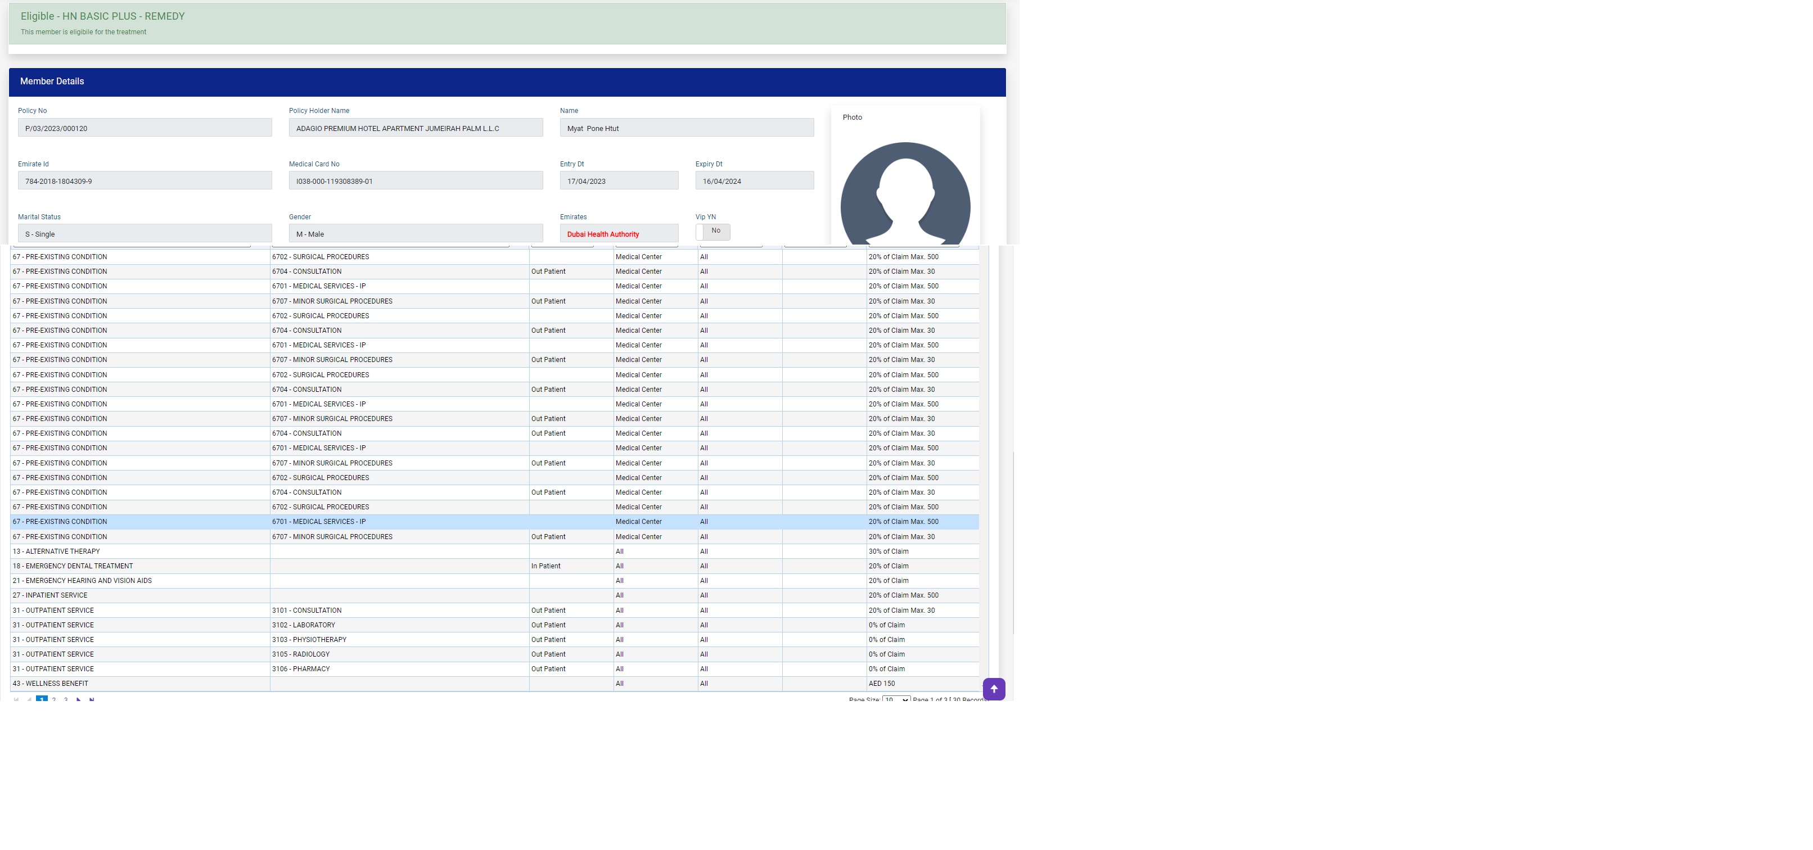Go to page 2 in the pager
The width and height of the screenshot is (1813, 850).
(54, 699)
